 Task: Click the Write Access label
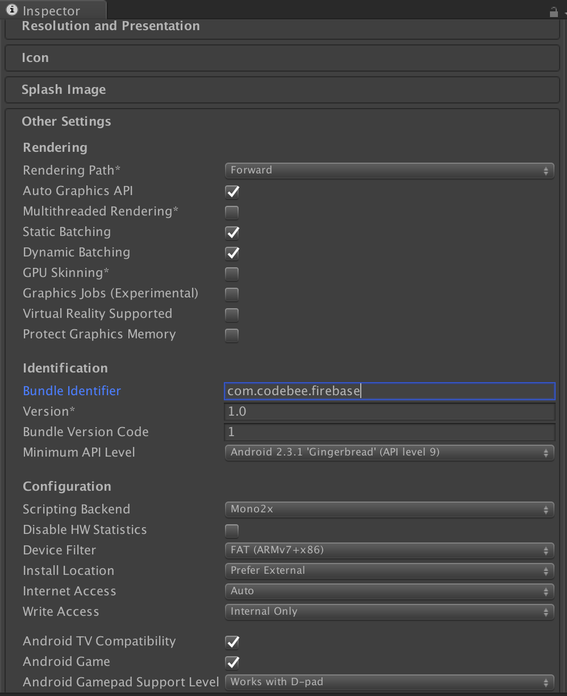point(61,612)
